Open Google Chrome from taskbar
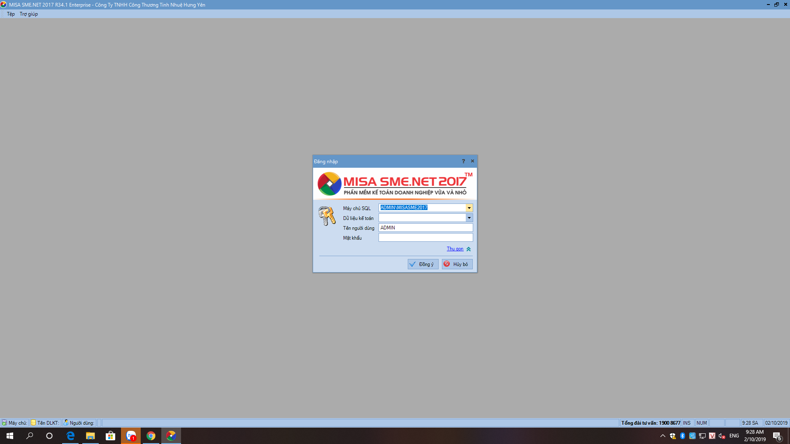The height and width of the screenshot is (444, 790). (151, 436)
